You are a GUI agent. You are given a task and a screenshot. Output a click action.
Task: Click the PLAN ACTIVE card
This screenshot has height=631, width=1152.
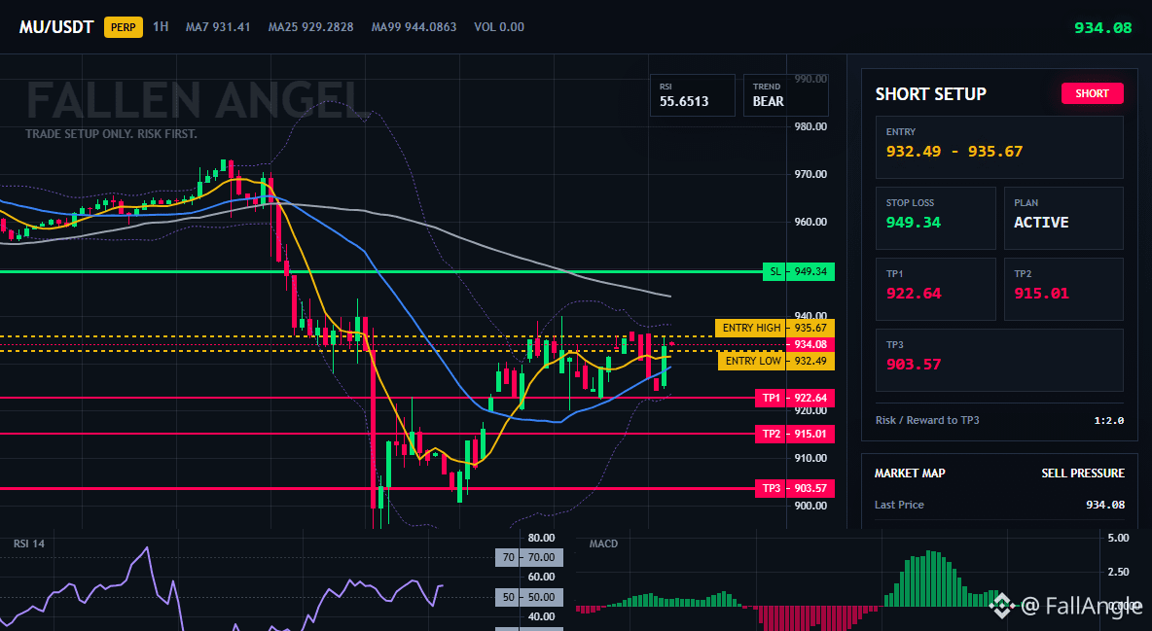pos(1063,218)
